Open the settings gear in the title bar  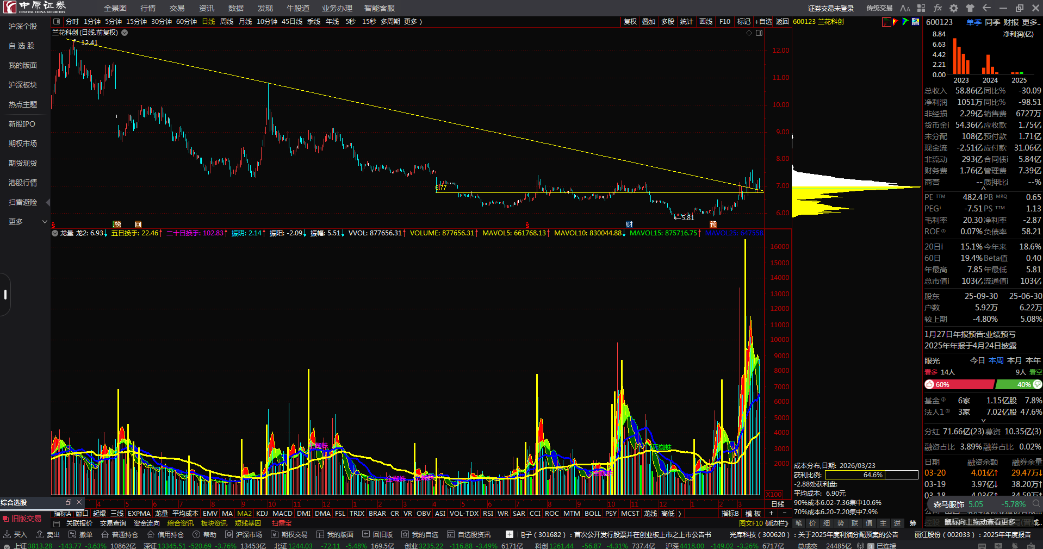point(954,8)
